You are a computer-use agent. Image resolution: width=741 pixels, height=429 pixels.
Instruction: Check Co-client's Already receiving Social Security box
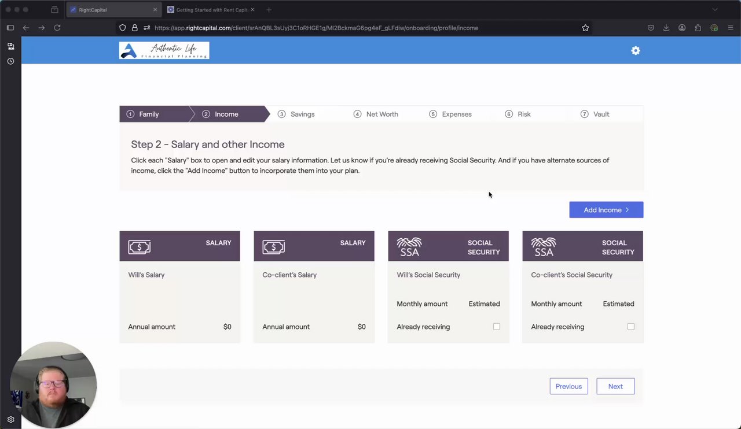[x=631, y=327]
